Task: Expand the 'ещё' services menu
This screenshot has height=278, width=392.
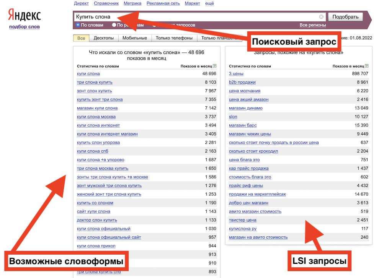Action: 209,3
